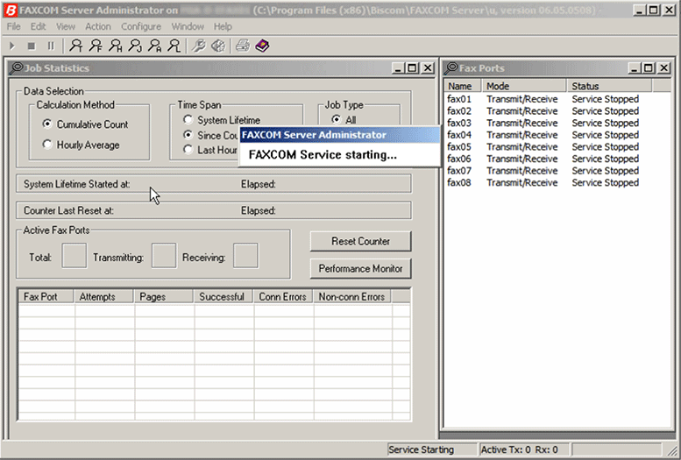Sort Fax Ports by Name column
The height and width of the screenshot is (460, 681).
463,86
